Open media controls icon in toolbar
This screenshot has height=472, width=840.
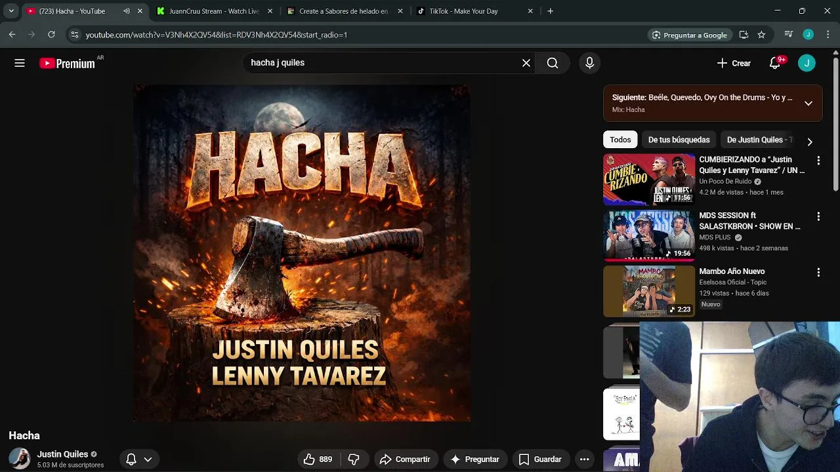789,35
